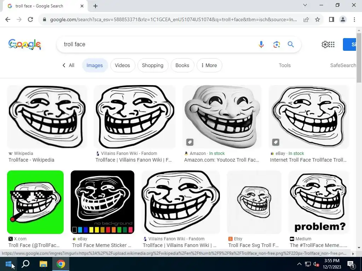Viewport: 362px width, 271px height.
Task: Click the green sunglasses troll thumbnail
Action: coord(35,202)
